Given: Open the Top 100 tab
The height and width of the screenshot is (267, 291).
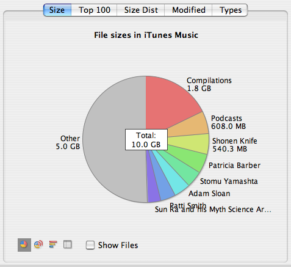Looking at the screenshot, I should tap(95, 10).
